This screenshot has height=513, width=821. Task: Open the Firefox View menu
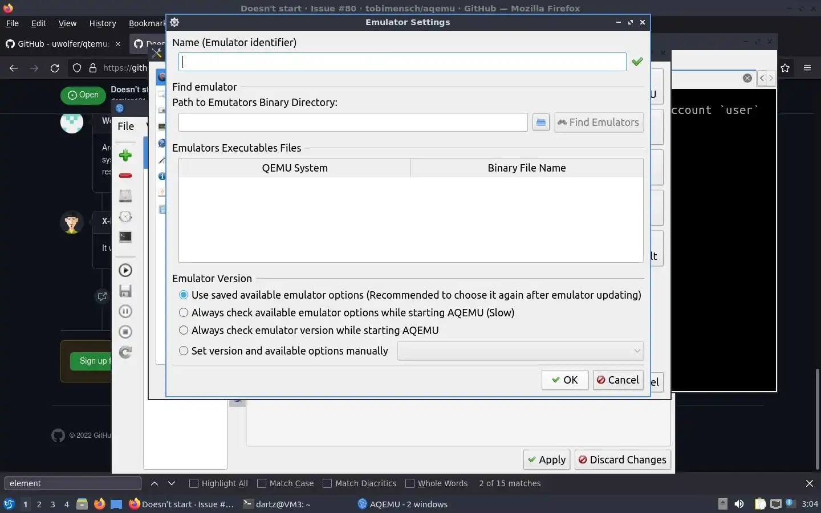[67, 23]
